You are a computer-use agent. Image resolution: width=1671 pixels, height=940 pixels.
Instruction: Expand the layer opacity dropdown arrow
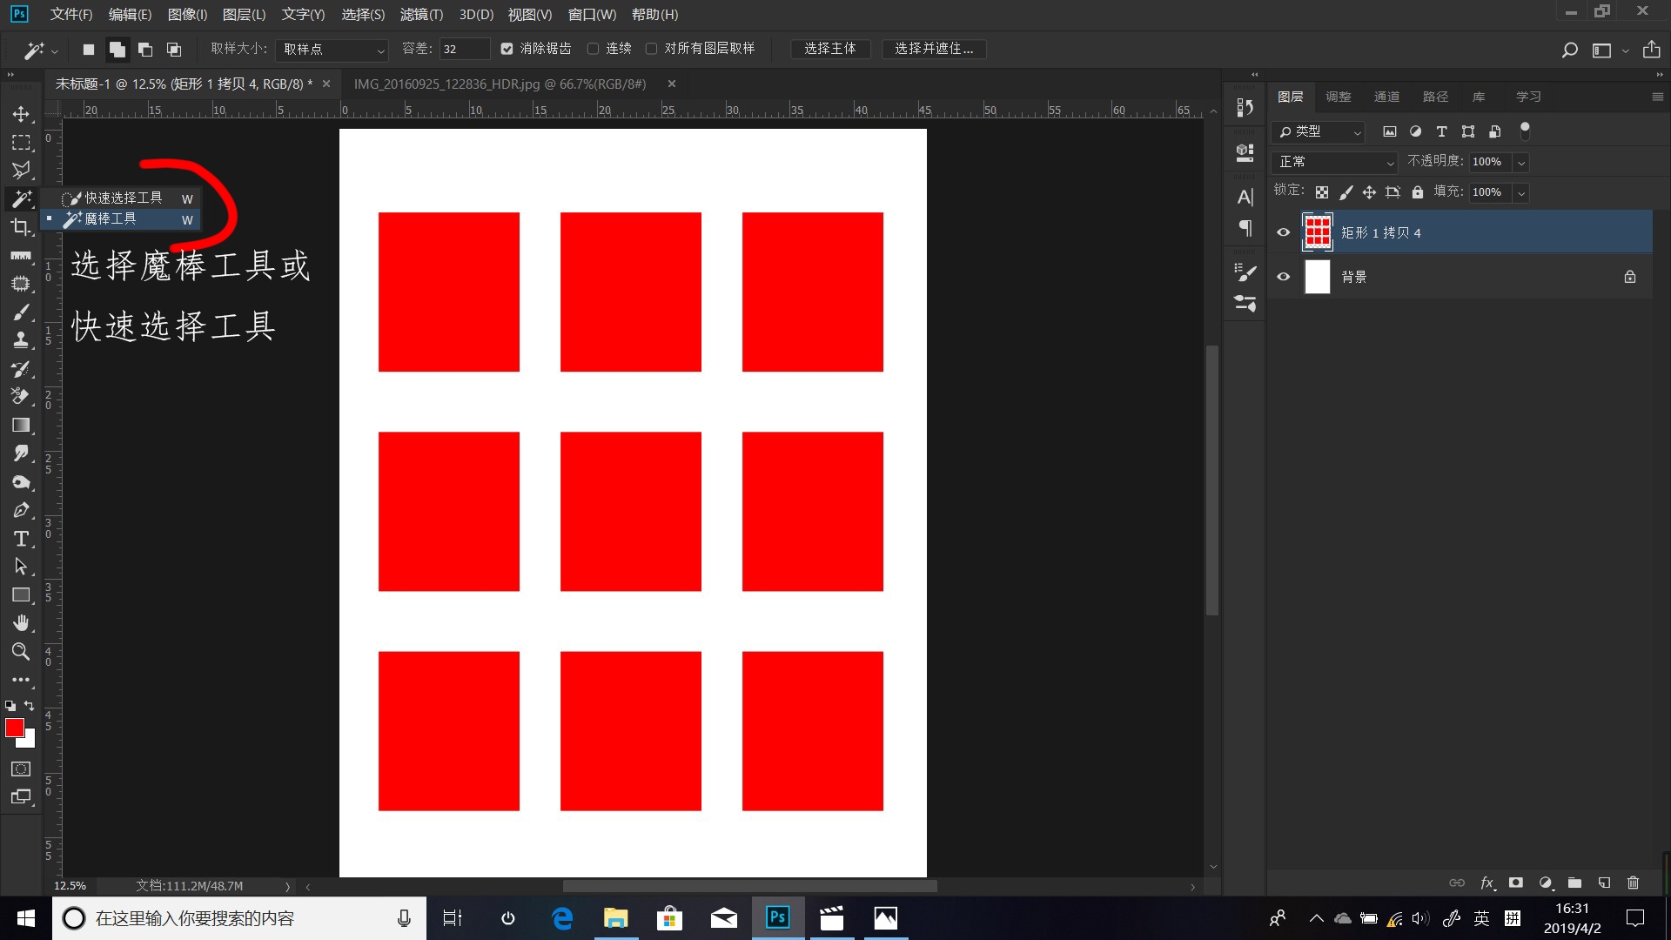click(1521, 162)
